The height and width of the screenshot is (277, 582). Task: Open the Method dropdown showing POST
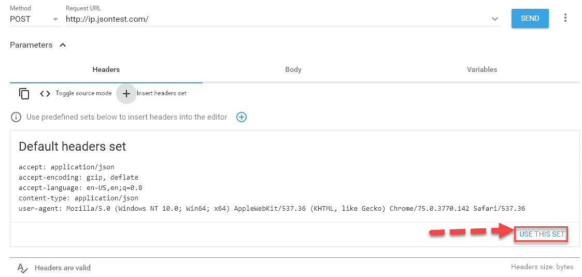coord(34,19)
